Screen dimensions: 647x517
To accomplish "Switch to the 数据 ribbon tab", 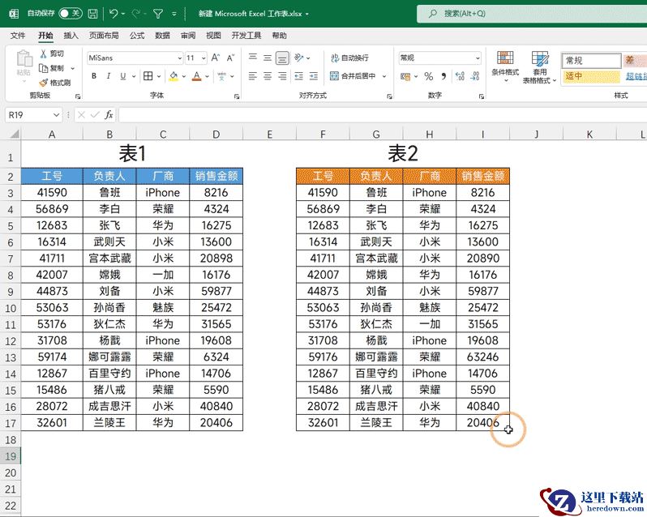I will (x=162, y=36).
